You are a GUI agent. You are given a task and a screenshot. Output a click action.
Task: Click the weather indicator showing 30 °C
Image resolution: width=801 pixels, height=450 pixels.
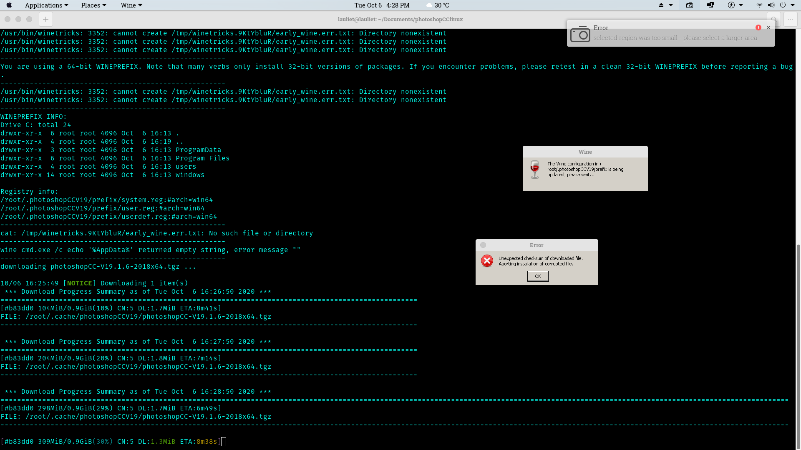point(438,5)
